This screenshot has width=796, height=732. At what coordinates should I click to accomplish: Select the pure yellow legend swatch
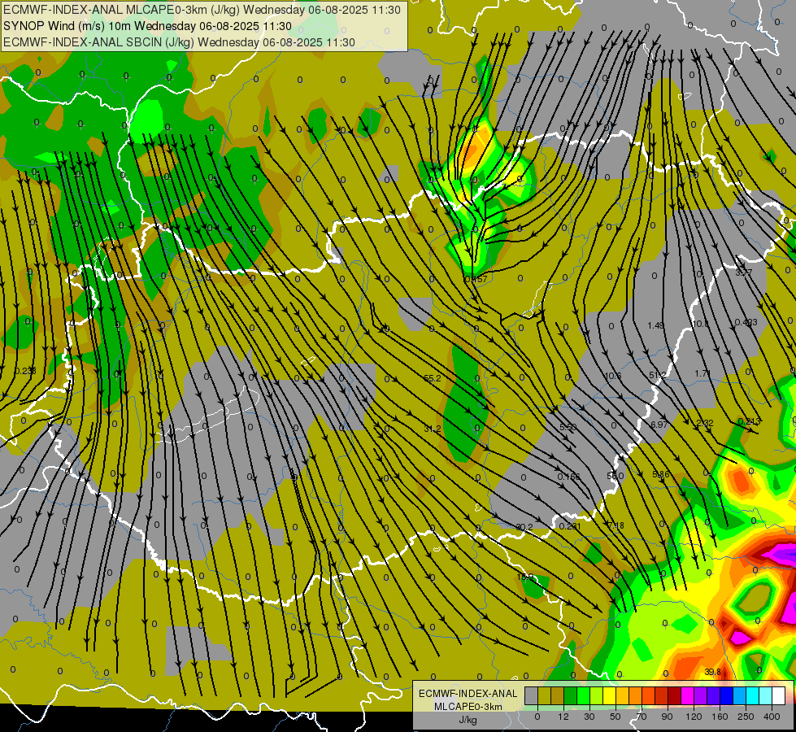point(609,695)
